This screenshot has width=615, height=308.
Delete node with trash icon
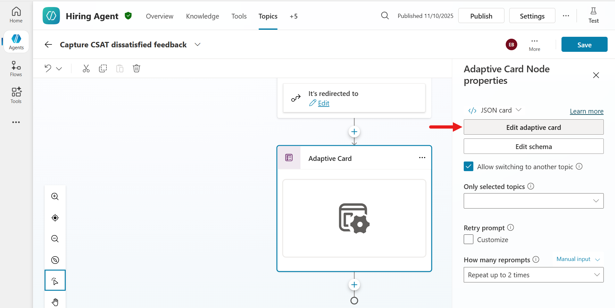pyautogui.click(x=137, y=68)
